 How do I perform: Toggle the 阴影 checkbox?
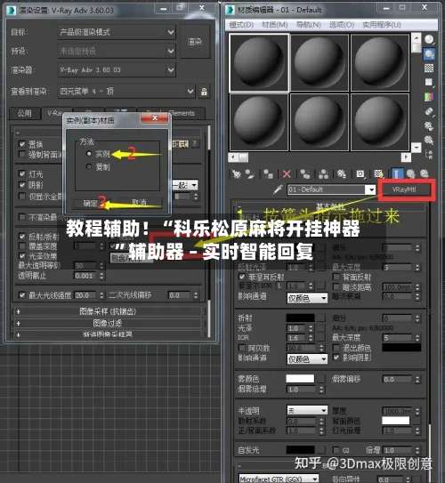point(22,184)
